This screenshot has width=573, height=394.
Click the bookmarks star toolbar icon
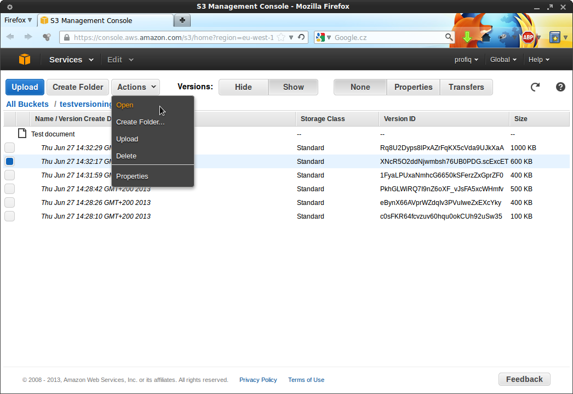pyautogui.click(x=555, y=37)
